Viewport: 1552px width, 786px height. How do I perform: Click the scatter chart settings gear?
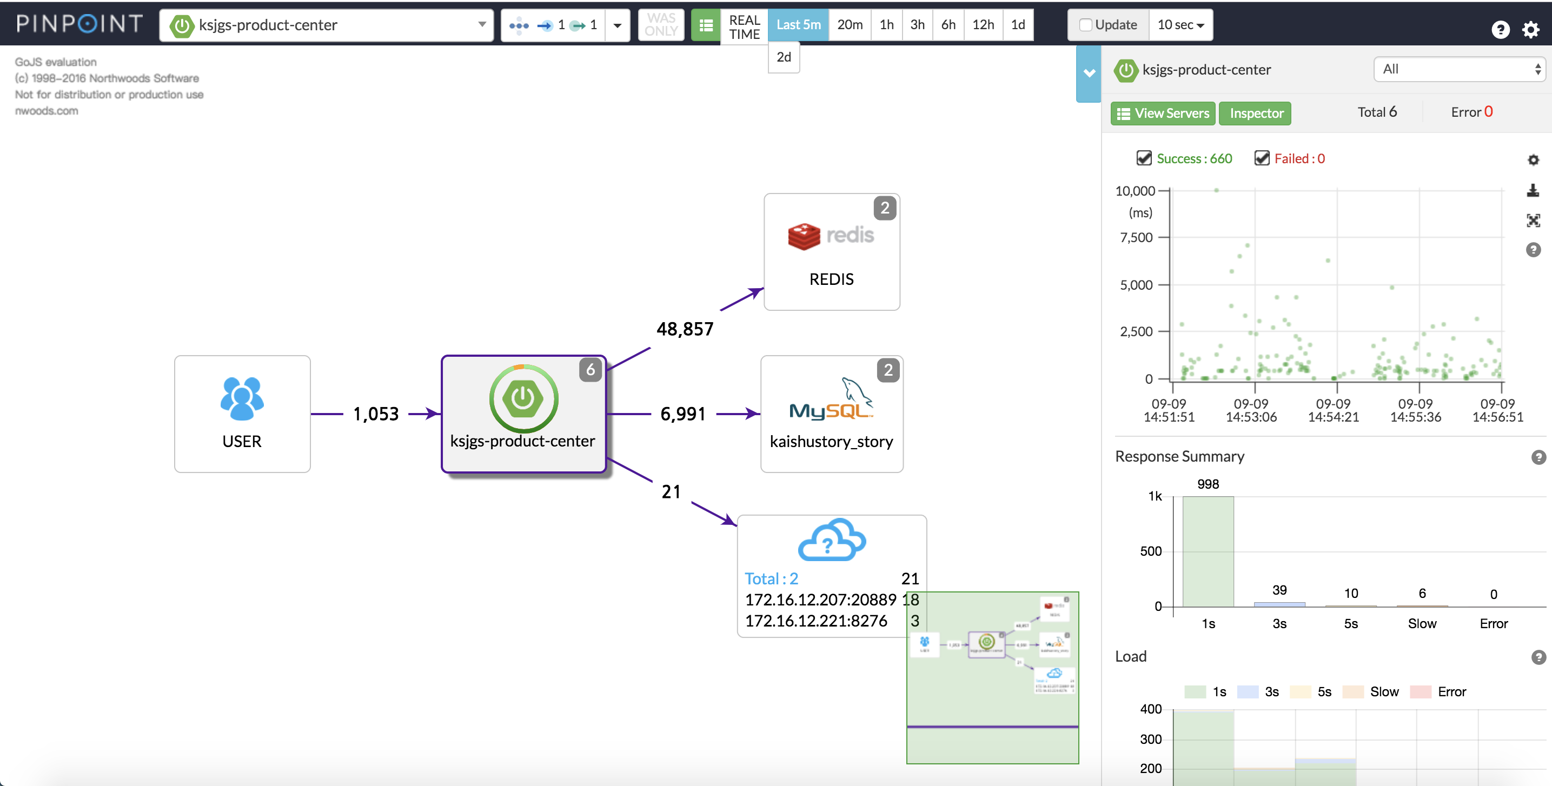tap(1533, 159)
